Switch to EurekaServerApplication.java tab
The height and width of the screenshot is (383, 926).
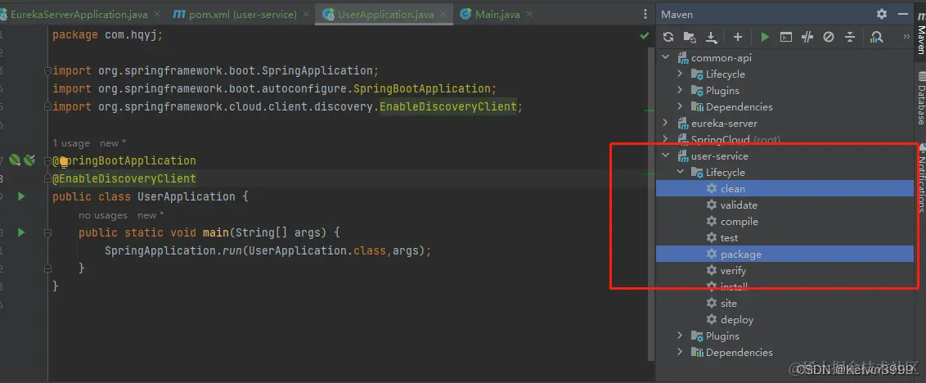(79, 14)
